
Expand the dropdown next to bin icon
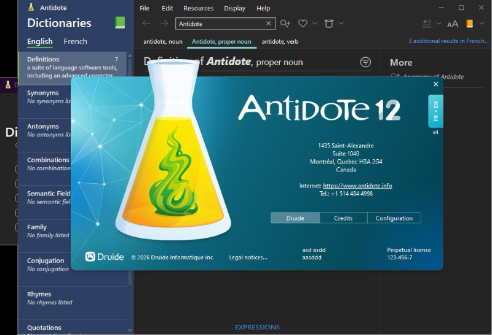coord(341,23)
